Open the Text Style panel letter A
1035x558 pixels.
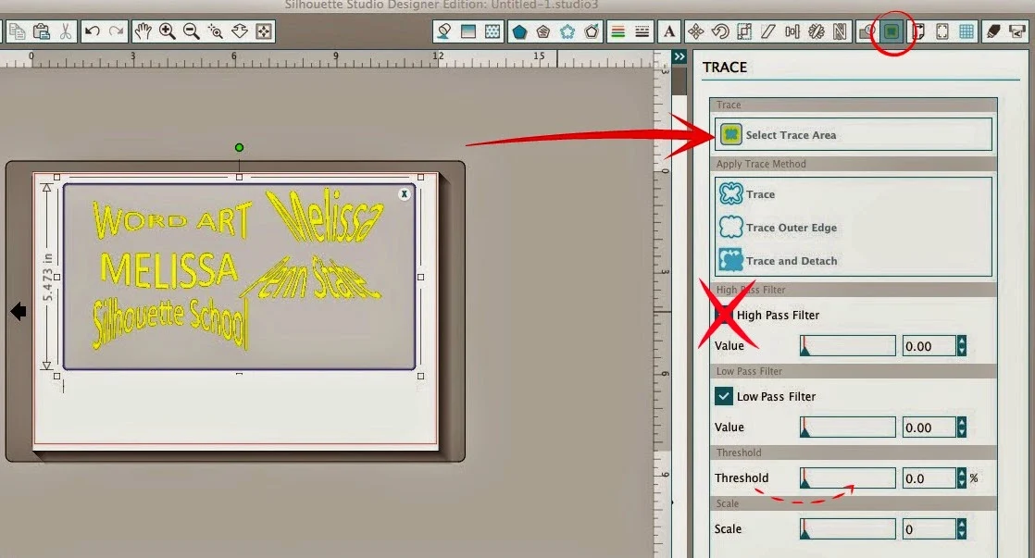669,31
